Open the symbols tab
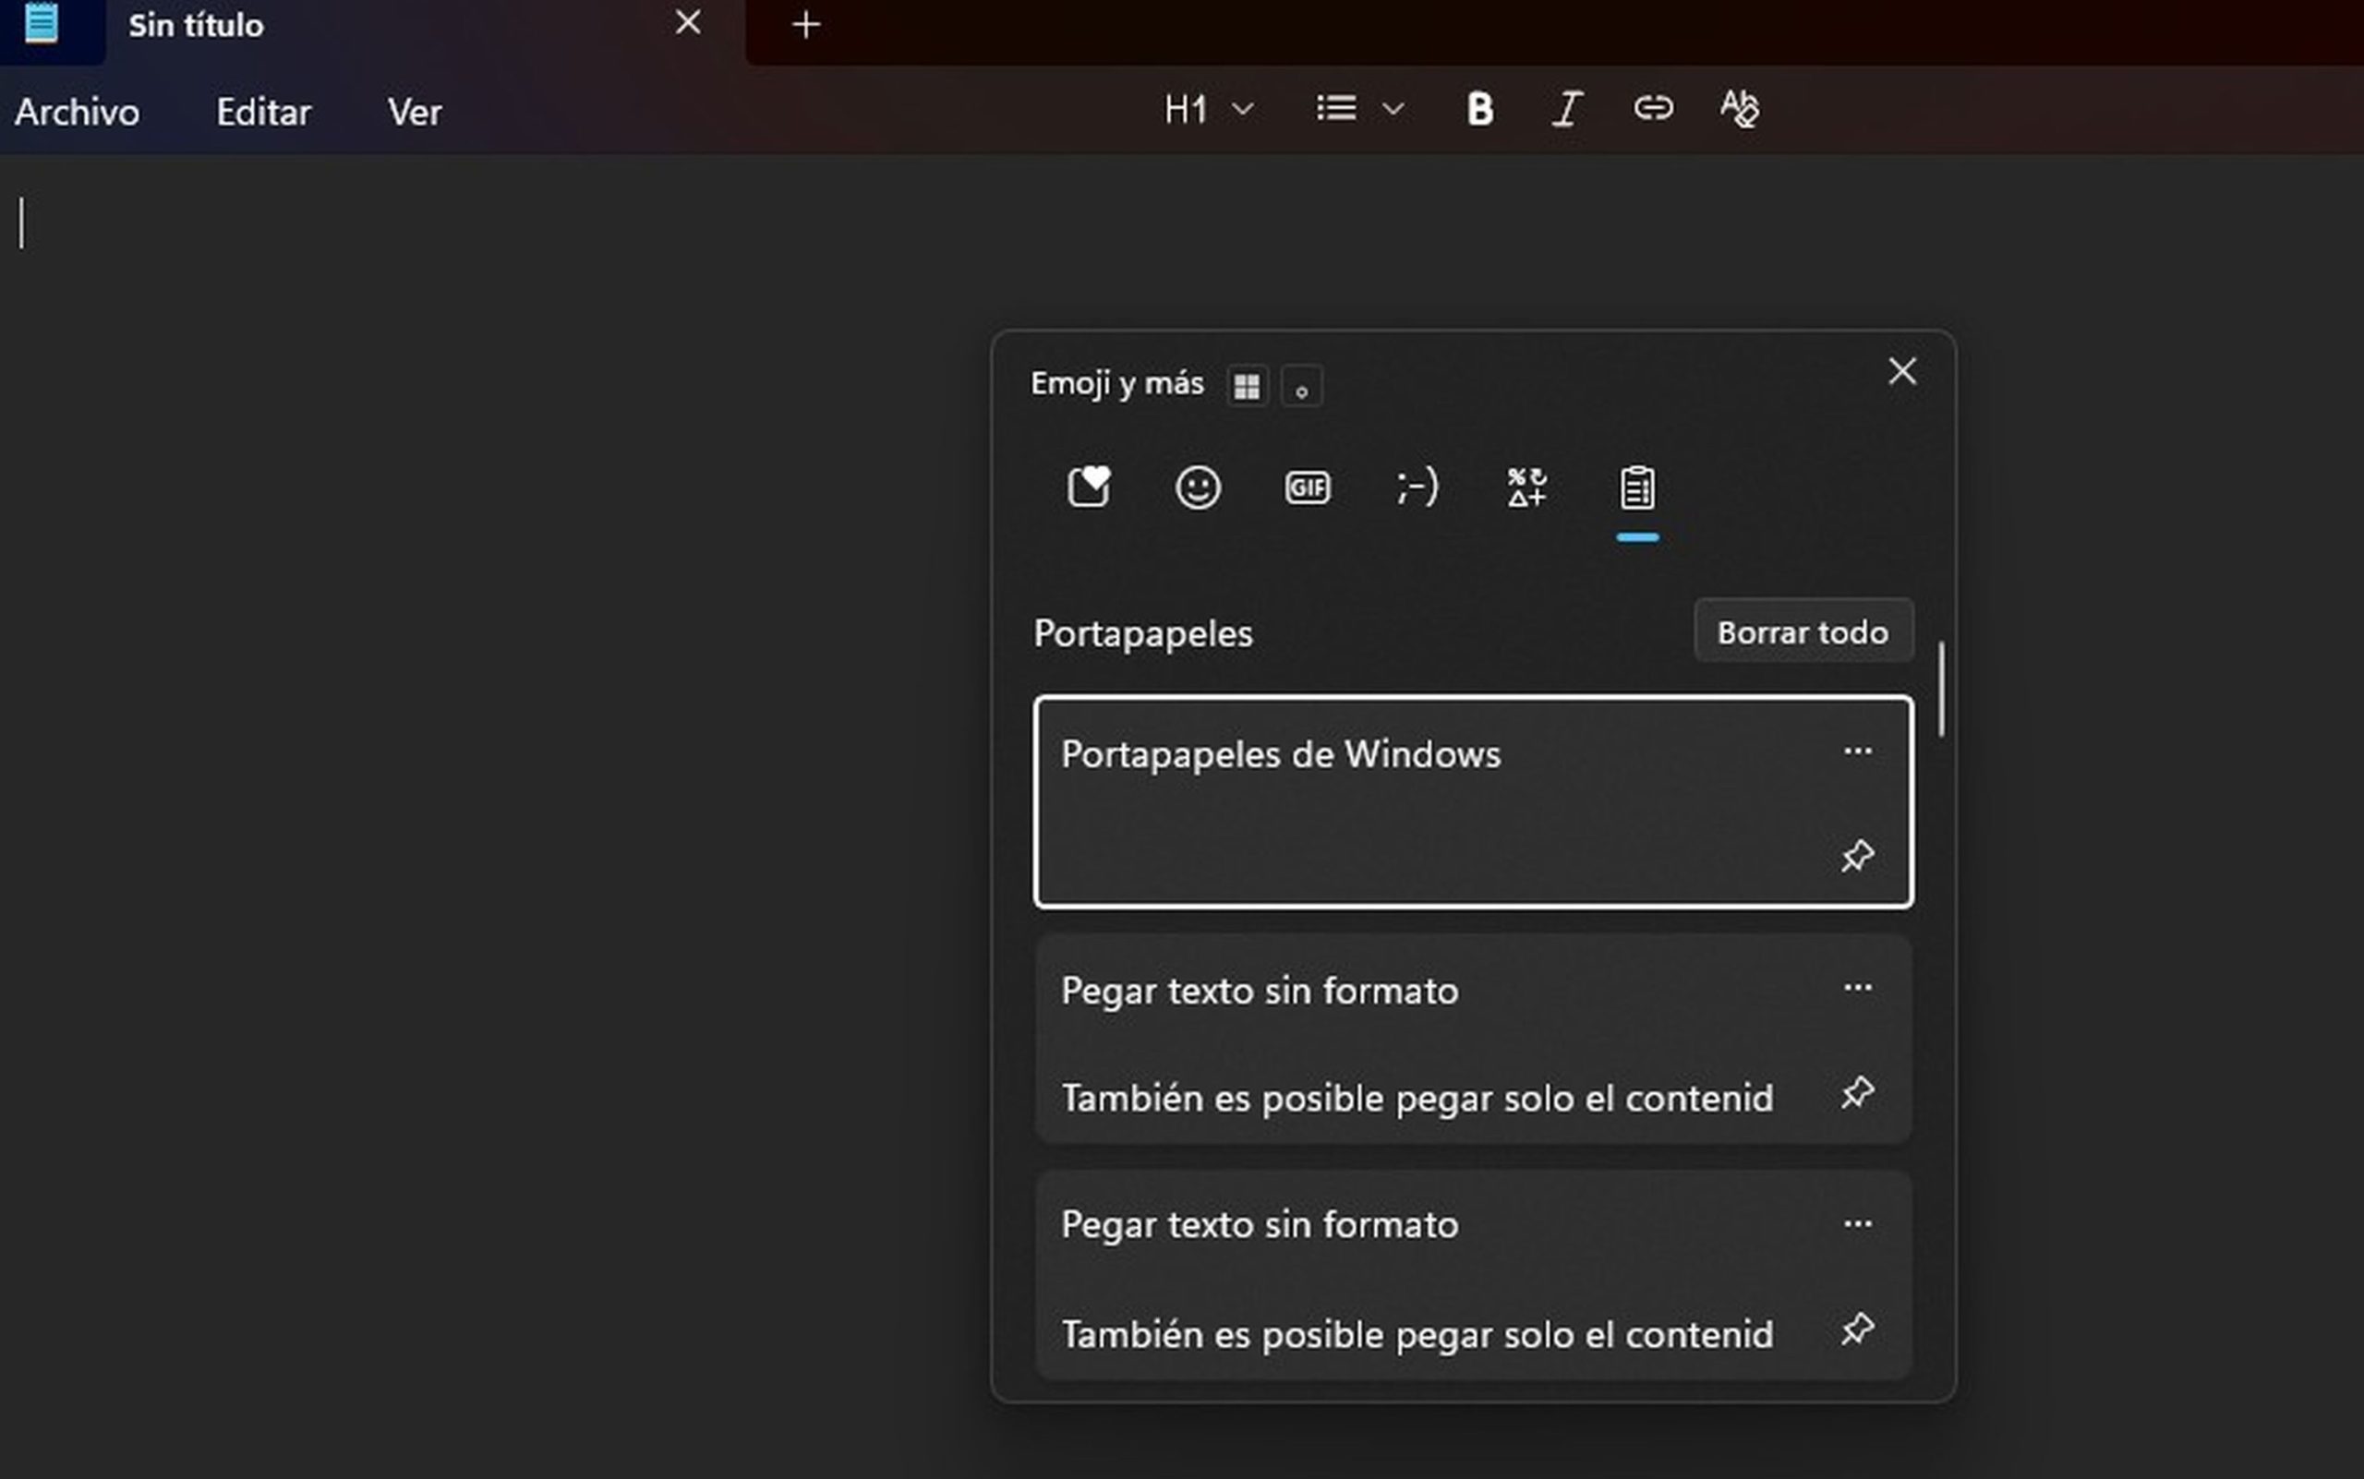The image size is (2364, 1479). (1526, 487)
